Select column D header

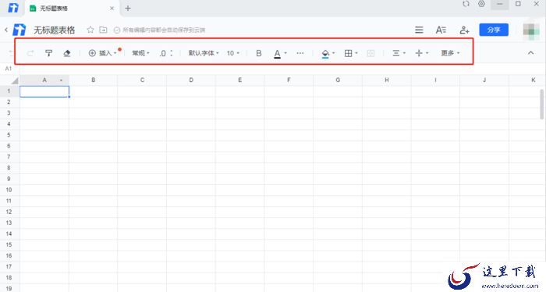click(191, 80)
